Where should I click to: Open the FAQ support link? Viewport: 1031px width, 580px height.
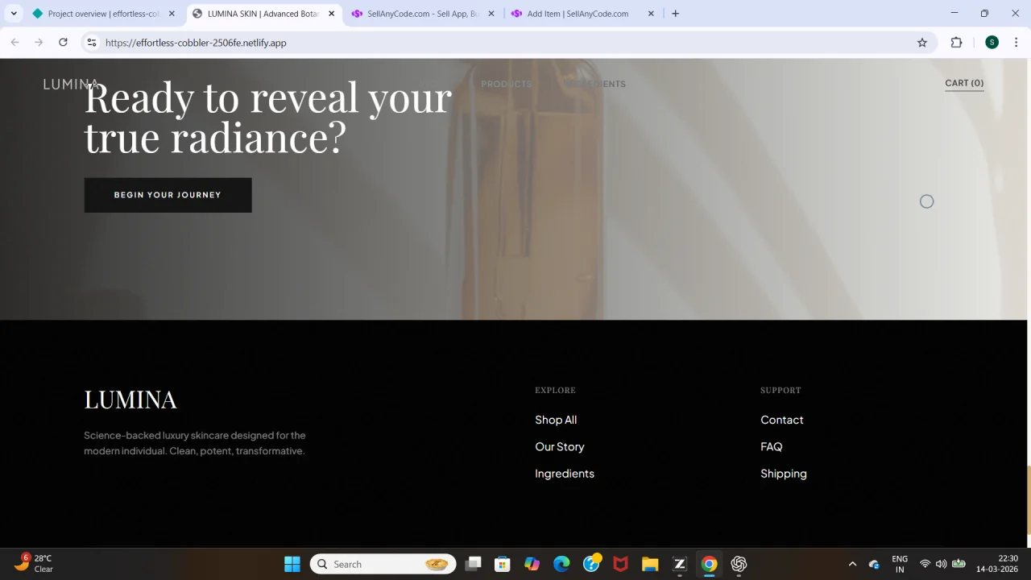pos(772,446)
